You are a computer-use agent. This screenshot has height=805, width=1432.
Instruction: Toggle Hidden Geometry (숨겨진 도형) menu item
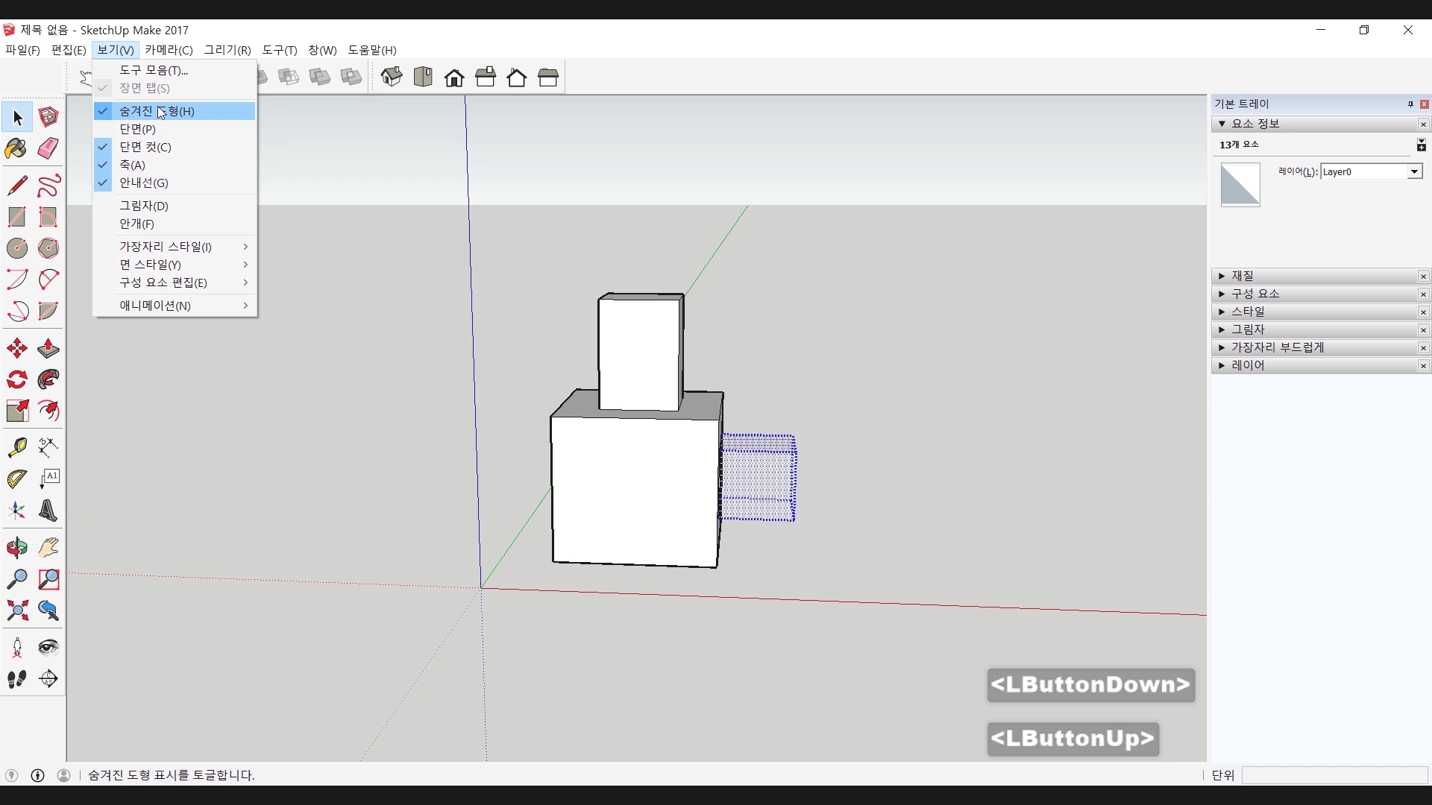[157, 111]
